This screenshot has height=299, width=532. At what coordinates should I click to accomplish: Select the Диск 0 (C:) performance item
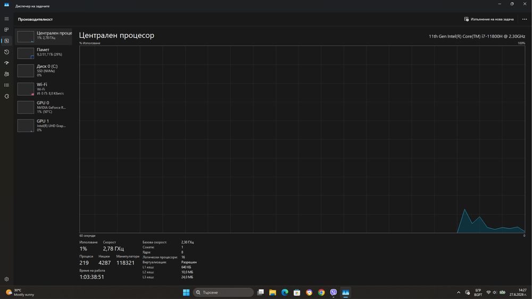tap(44, 71)
